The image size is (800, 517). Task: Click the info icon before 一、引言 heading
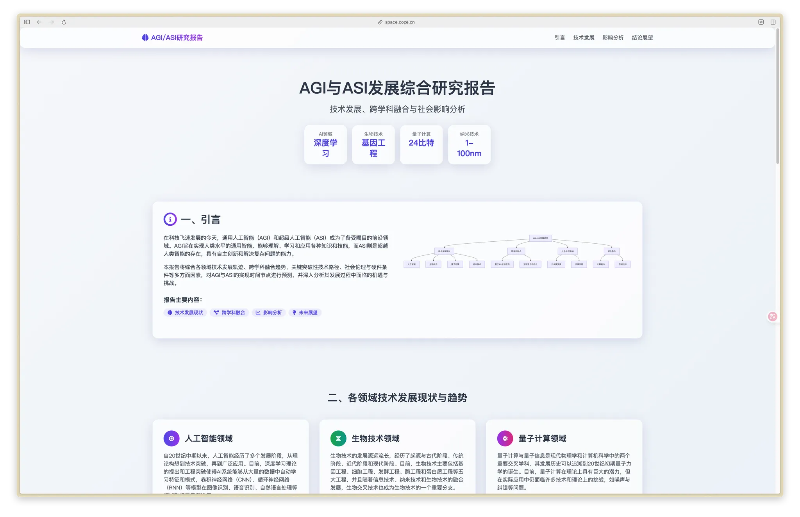coord(170,219)
